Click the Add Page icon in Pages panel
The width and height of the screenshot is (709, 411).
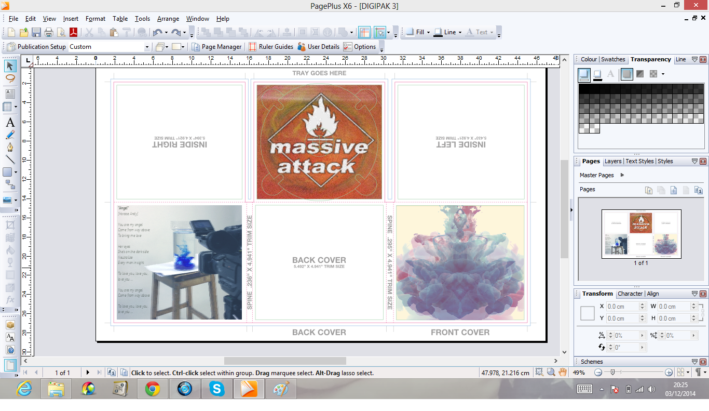[x=674, y=190]
